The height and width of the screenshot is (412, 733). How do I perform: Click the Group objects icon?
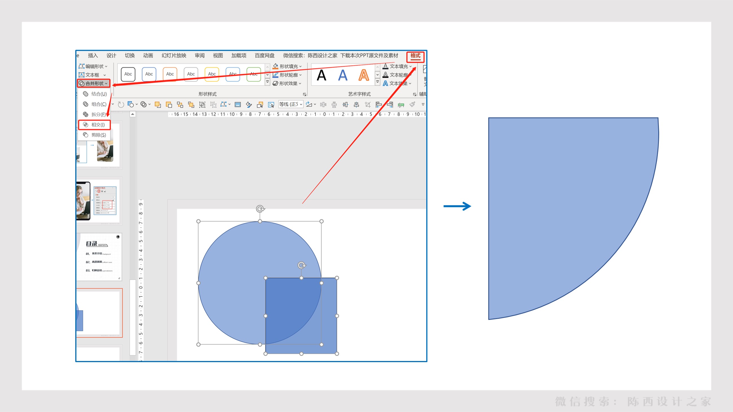[x=202, y=105]
